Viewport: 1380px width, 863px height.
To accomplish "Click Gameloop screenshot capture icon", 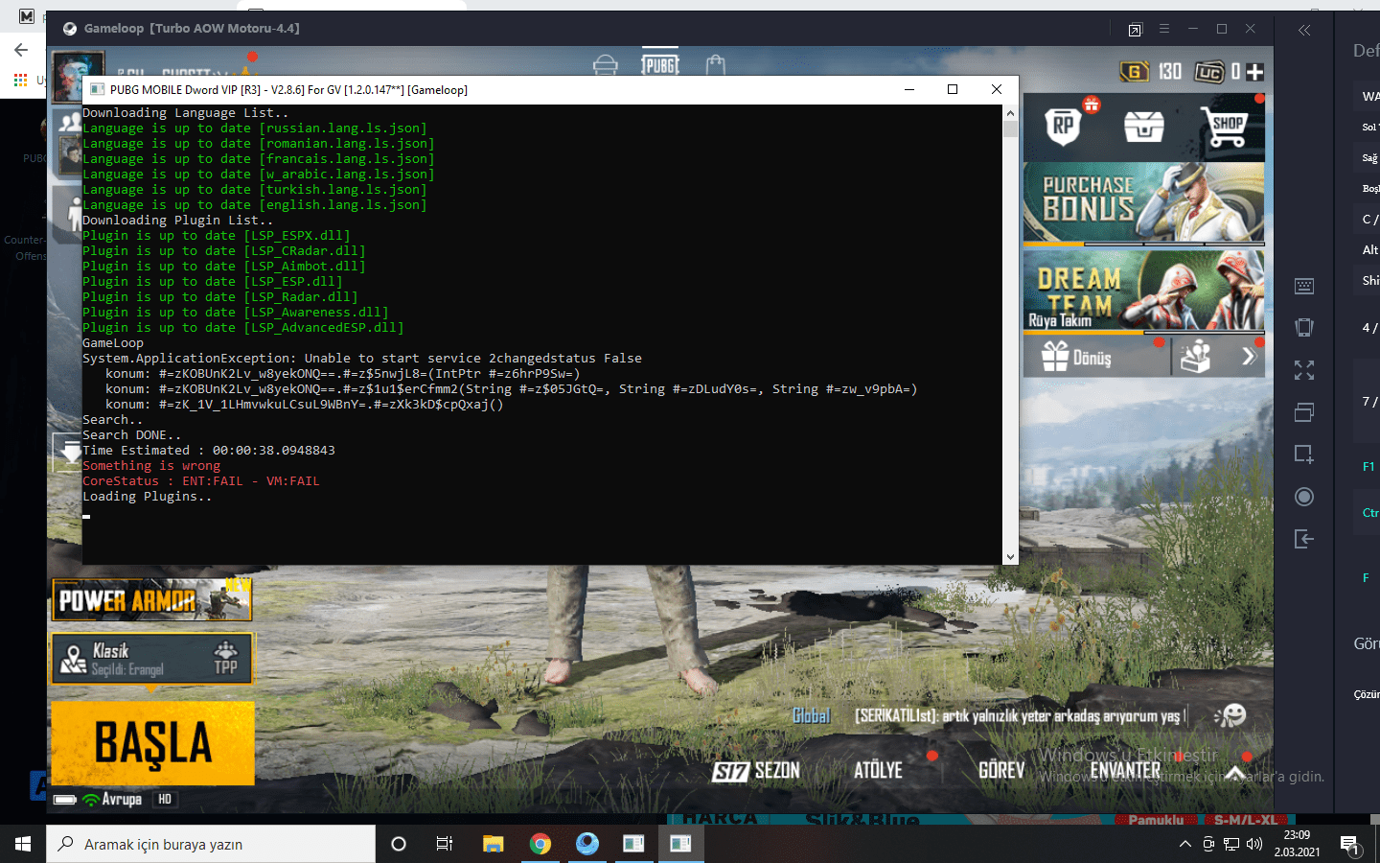I will 1304,454.
